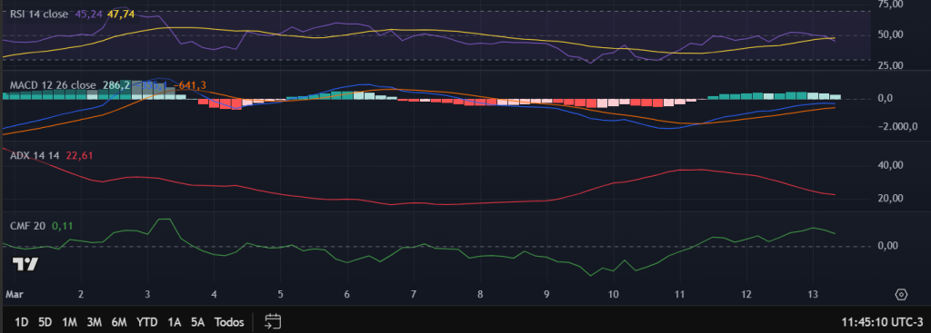Open the go-to-date calendar icon
Image resolution: width=931 pixels, height=333 pixels.
pyautogui.click(x=273, y=322)
